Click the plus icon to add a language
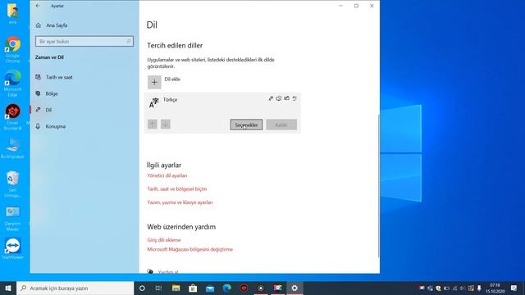Screen dimensions: 525x295 pyautogui.click(x=154, y=82)
